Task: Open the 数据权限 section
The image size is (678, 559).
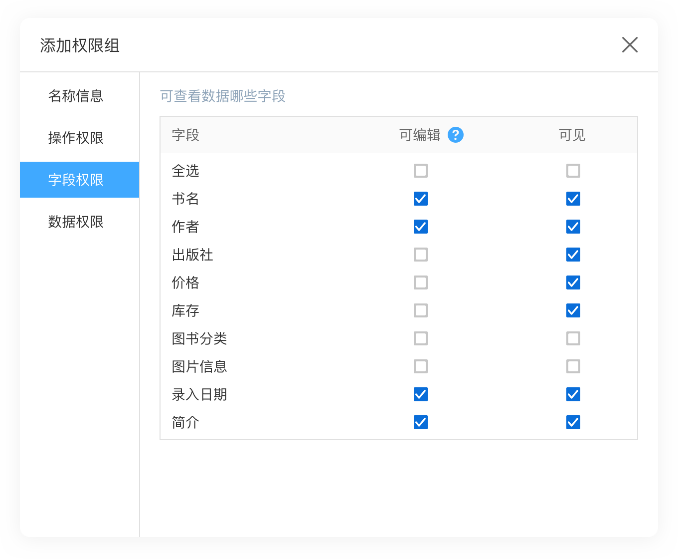Action: [76, 222]
